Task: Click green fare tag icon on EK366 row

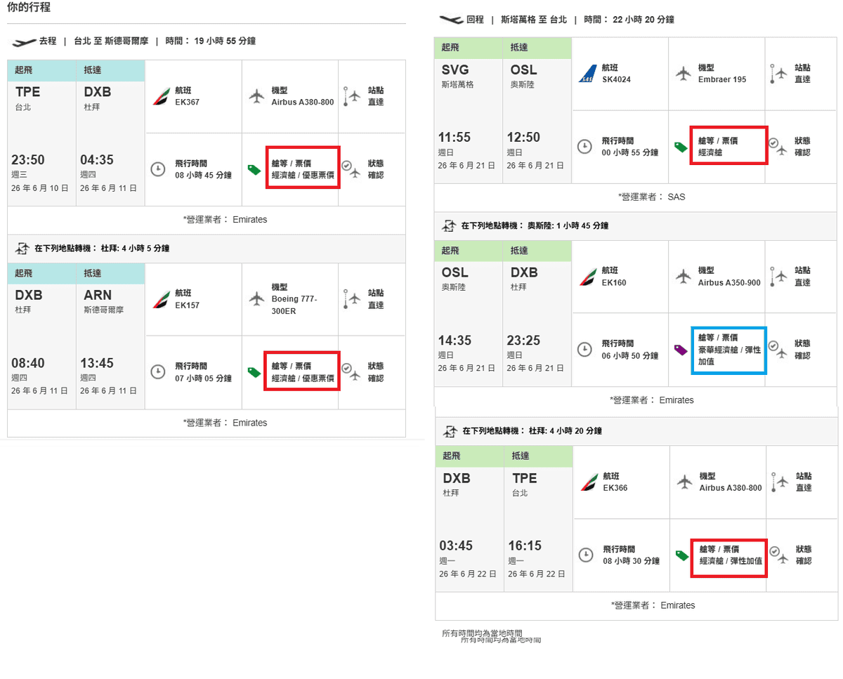Action: point(682,555)
